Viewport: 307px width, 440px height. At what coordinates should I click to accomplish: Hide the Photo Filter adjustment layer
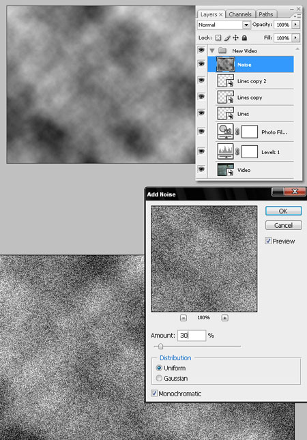201,131
